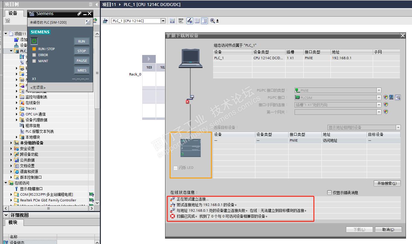Select rack slot 103 header
The height and width of the screenshot is (244, 412).
coord(149,67)
